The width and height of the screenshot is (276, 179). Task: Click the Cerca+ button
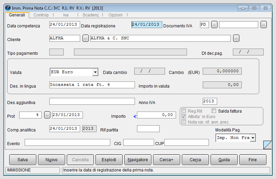[166, 159]
